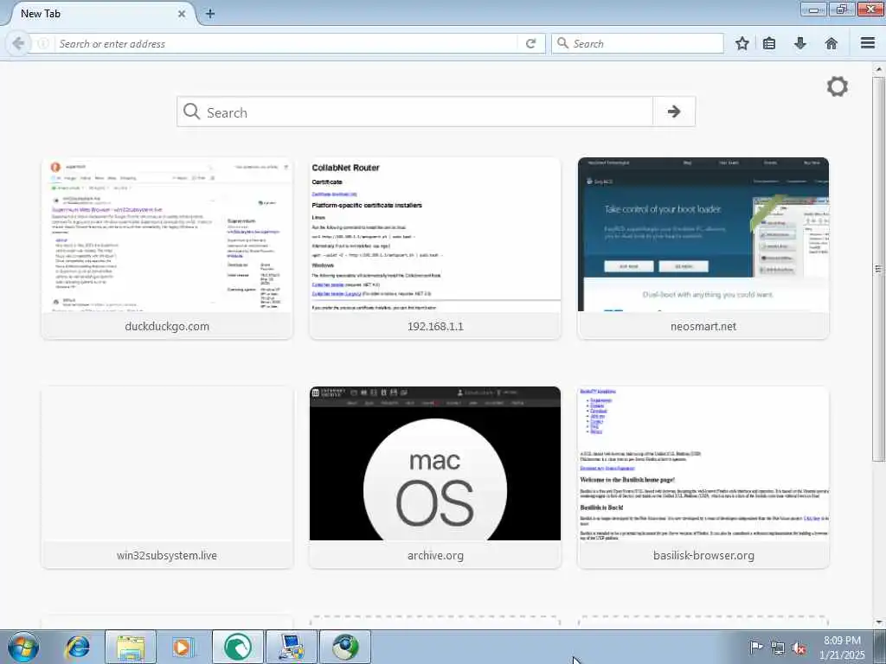
Task: Click the vertical scrollbar thumb
Action: [x=878, y=269]
